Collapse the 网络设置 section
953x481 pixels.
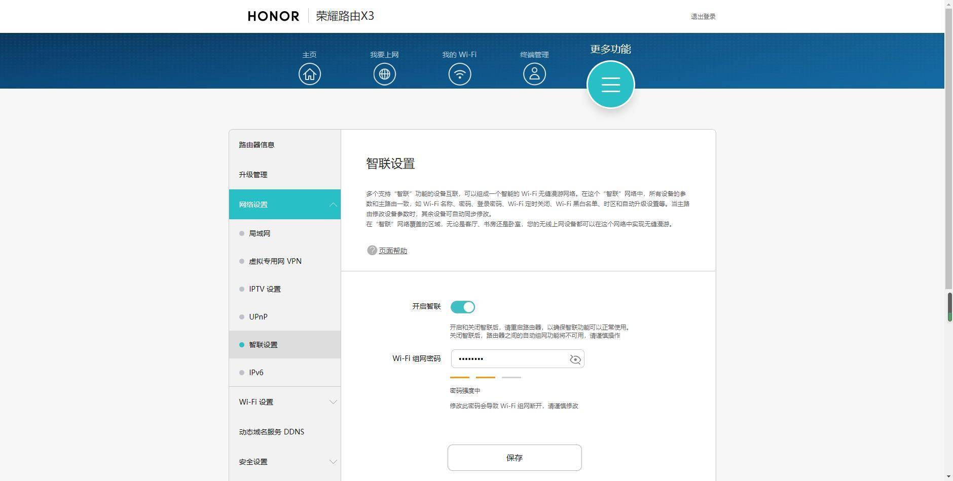[285, 204]
